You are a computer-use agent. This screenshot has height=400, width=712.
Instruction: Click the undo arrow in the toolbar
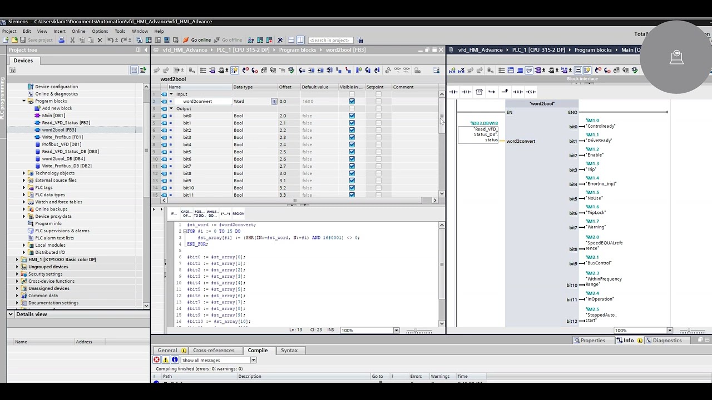coord(110,40)
